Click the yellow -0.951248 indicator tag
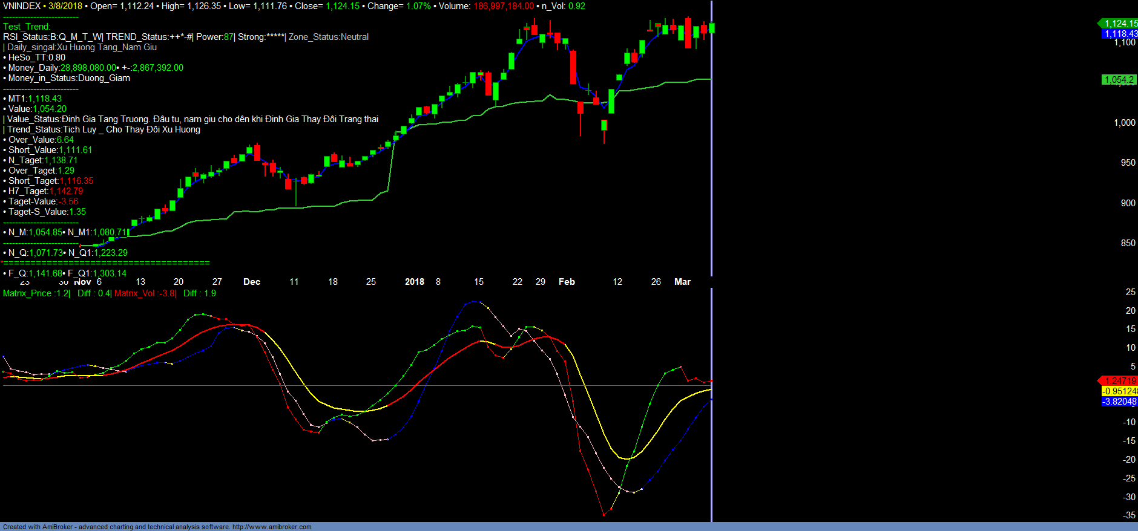 pyautogui.click(x=1119, y=391)
